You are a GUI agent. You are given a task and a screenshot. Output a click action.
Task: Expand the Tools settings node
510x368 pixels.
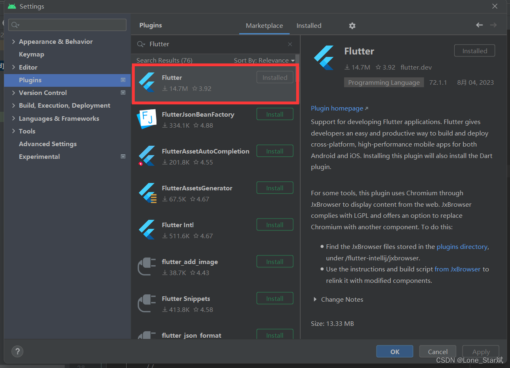14,131
